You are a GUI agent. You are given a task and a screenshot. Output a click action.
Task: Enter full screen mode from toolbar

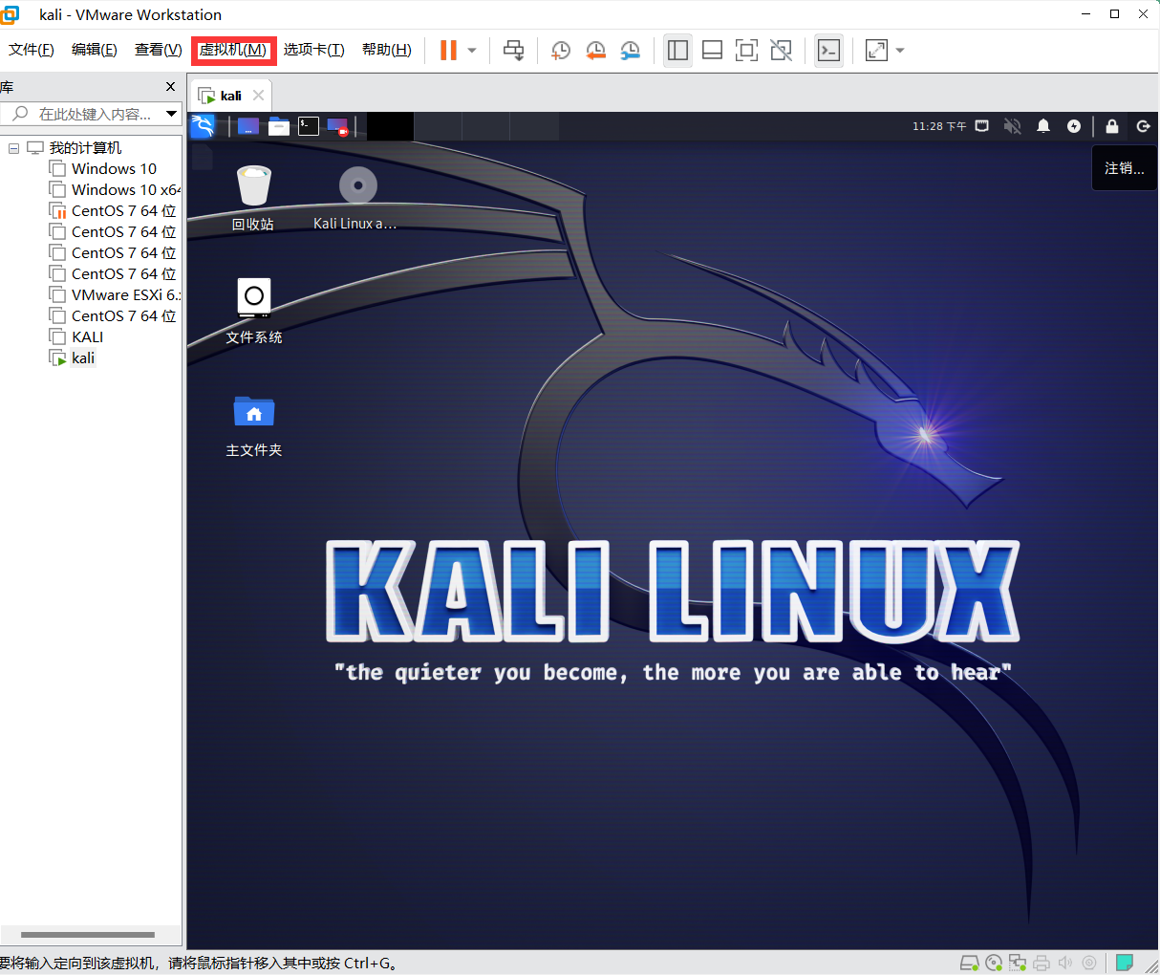746,51
